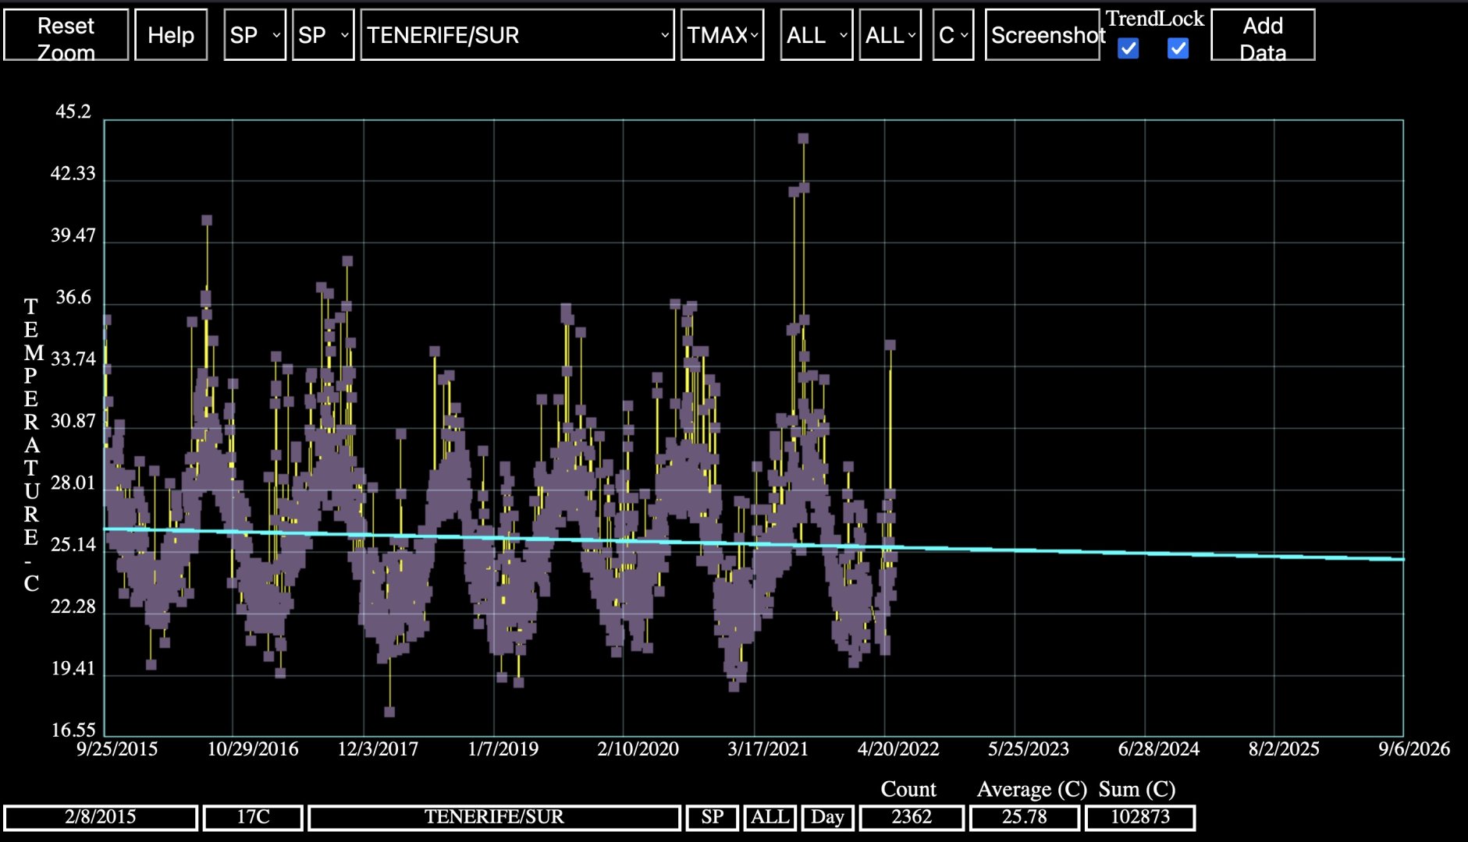The image size is (1468, 842).
Task: Click the cyan trend line on chart
Action: tap(1171, 553)
